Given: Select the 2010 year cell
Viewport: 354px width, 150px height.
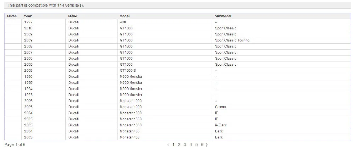Looking at the screenshot, I should click(x=28, y=28).
